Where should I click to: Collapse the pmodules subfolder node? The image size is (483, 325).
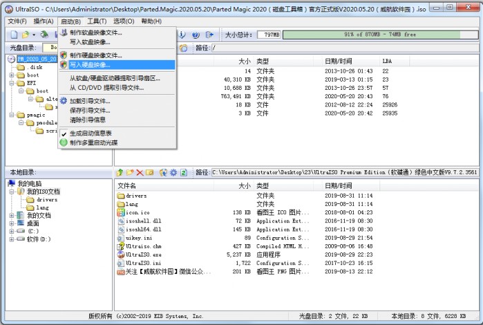click(21, 122)
